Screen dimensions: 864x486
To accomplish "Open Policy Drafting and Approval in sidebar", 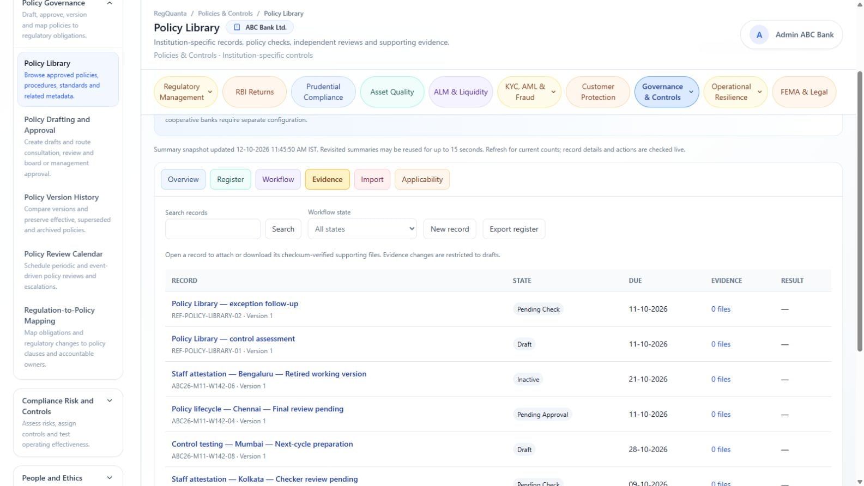I will (68, 146).
